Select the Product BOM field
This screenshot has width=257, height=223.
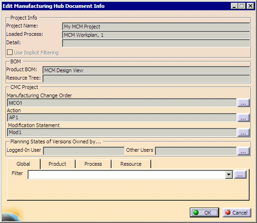146,70
